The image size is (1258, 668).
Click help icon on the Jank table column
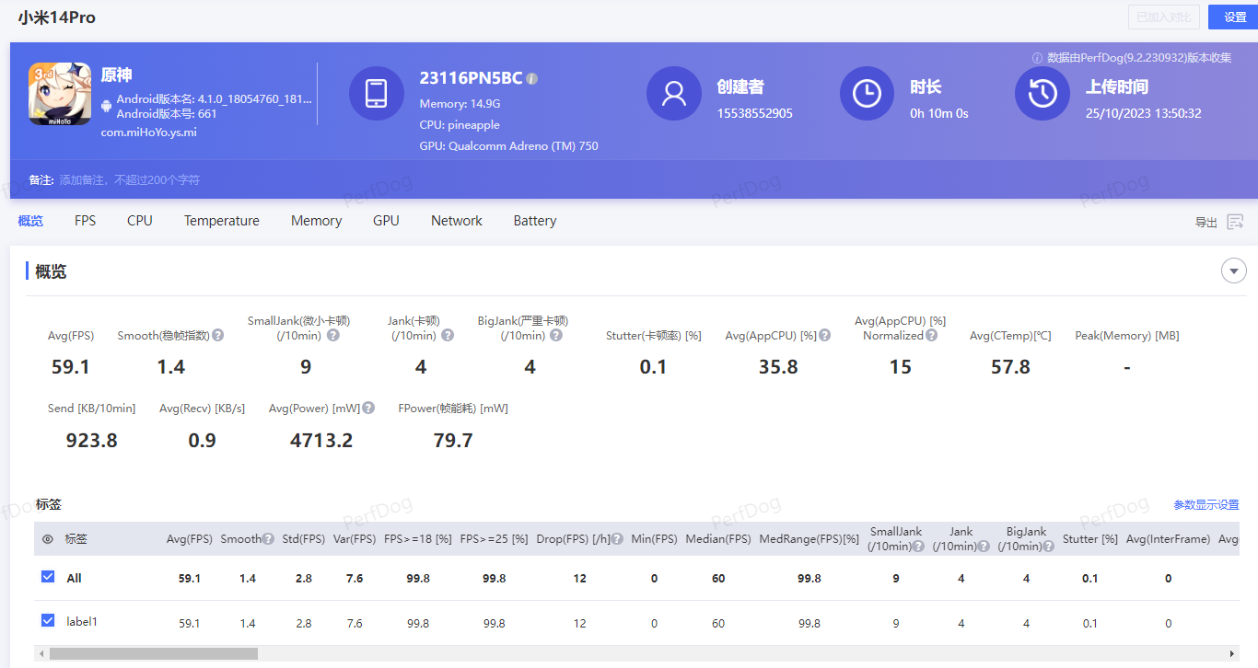984,547
